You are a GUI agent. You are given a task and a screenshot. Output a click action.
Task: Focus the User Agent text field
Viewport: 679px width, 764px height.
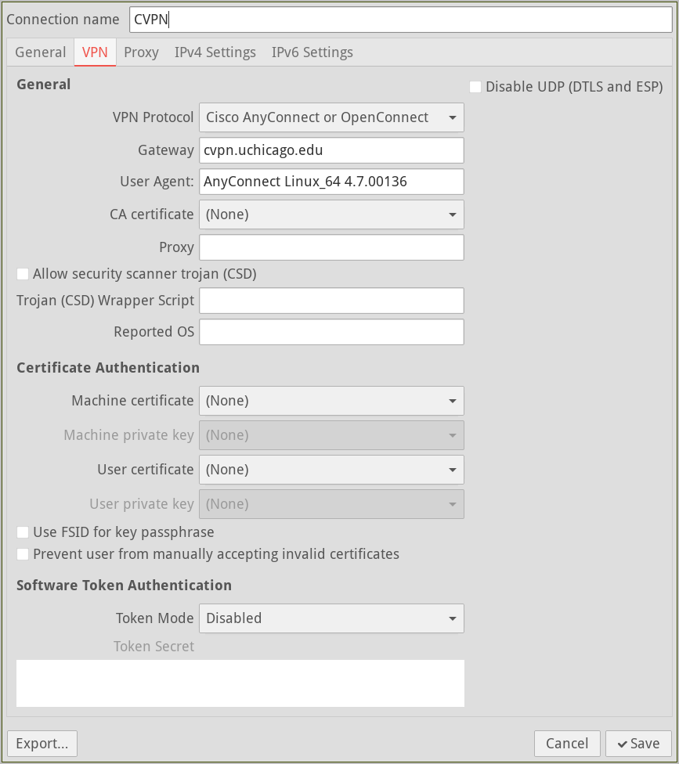(x=331, y=182)
